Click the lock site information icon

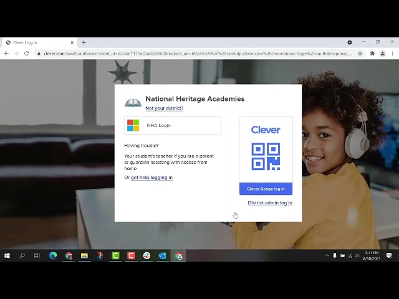[x=39, y=54]
